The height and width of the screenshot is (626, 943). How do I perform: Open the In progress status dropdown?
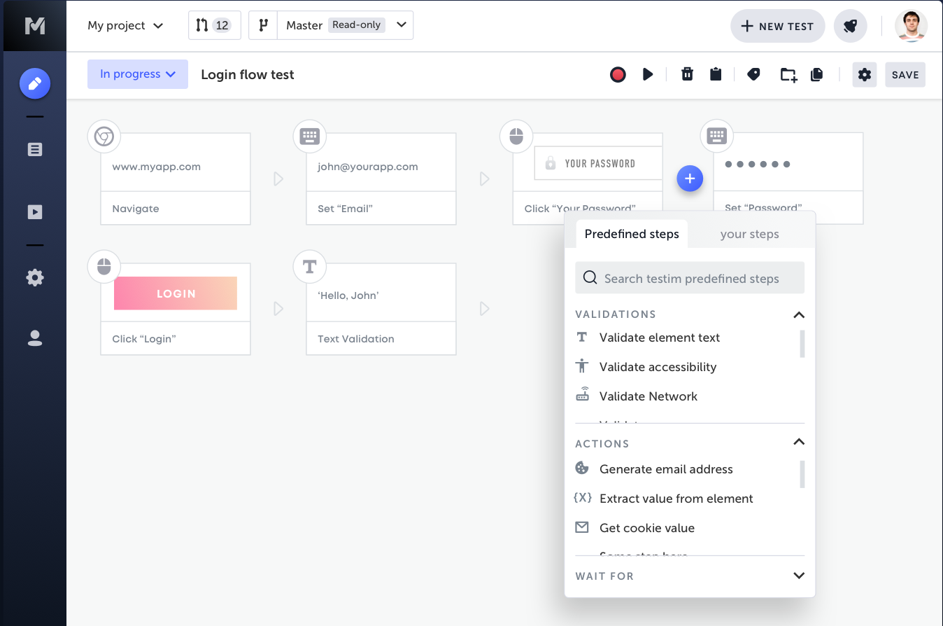point(138,74)
